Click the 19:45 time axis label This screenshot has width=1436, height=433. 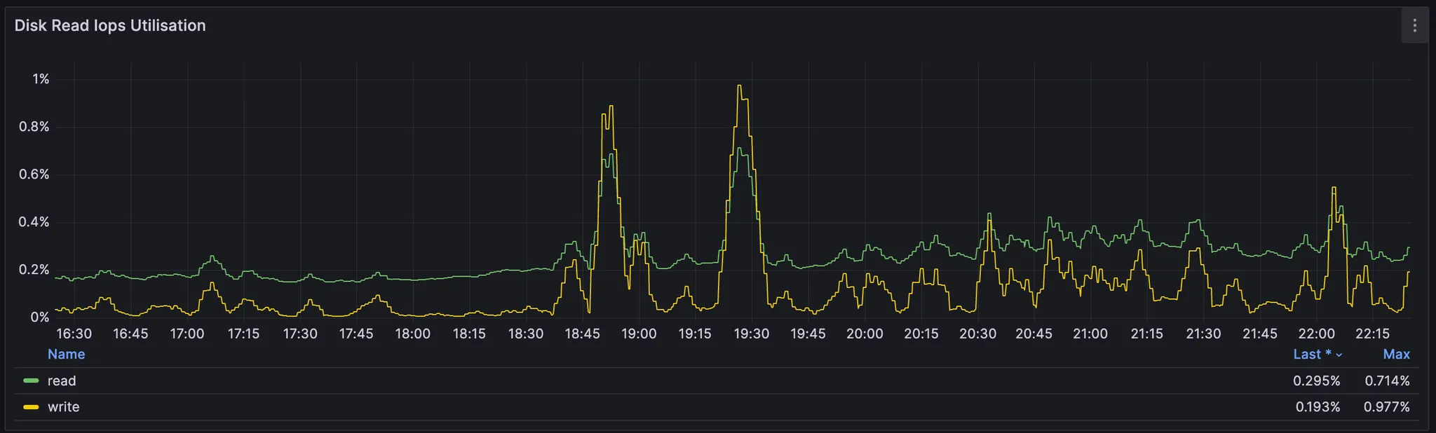point(808,334)
